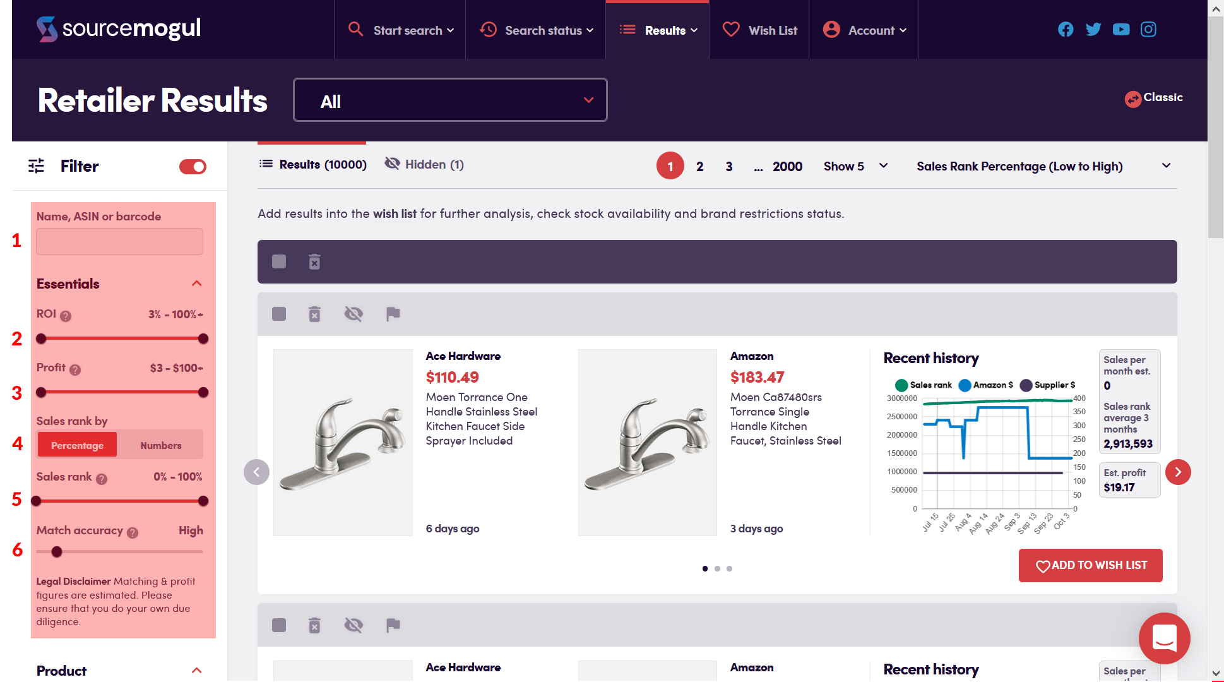Click the Add to Wish List button
The height and width of the screenshot is (682, 1224).
(x=1090, y=566)
